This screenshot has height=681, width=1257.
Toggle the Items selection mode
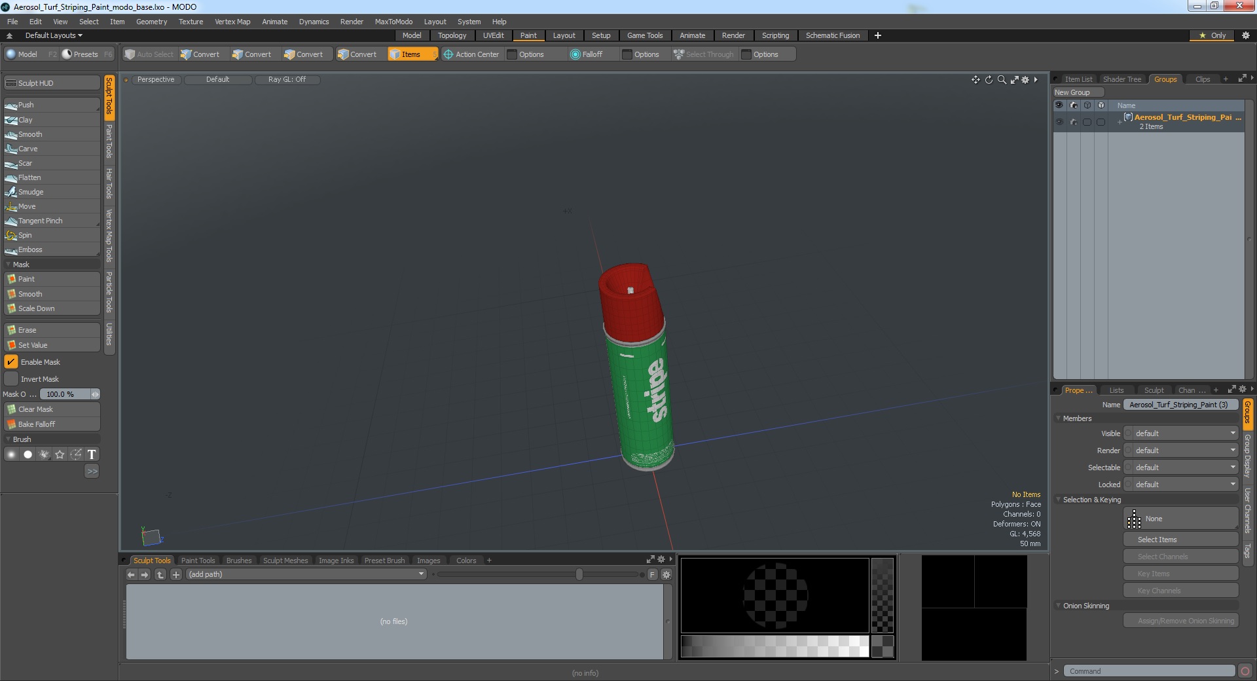click(412, 54)
